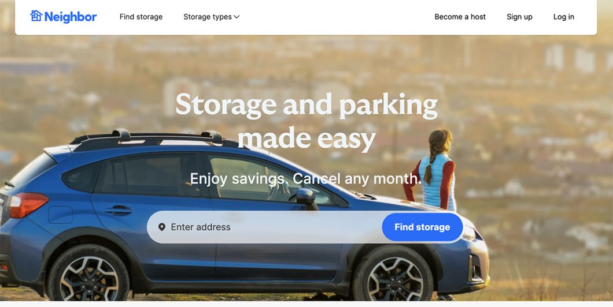Click the Storage and parking made easy headline
Viewport: 613px width, 307px height.
[306, 122]
